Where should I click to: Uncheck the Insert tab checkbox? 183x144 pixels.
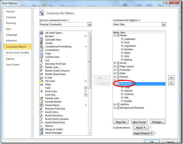coord(118,63)
